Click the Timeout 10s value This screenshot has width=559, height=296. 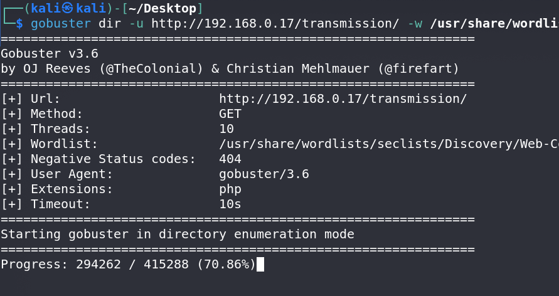230,204
